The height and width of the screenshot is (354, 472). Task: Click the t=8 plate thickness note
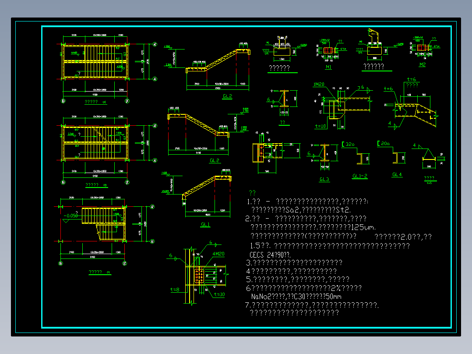click(175, 290)
